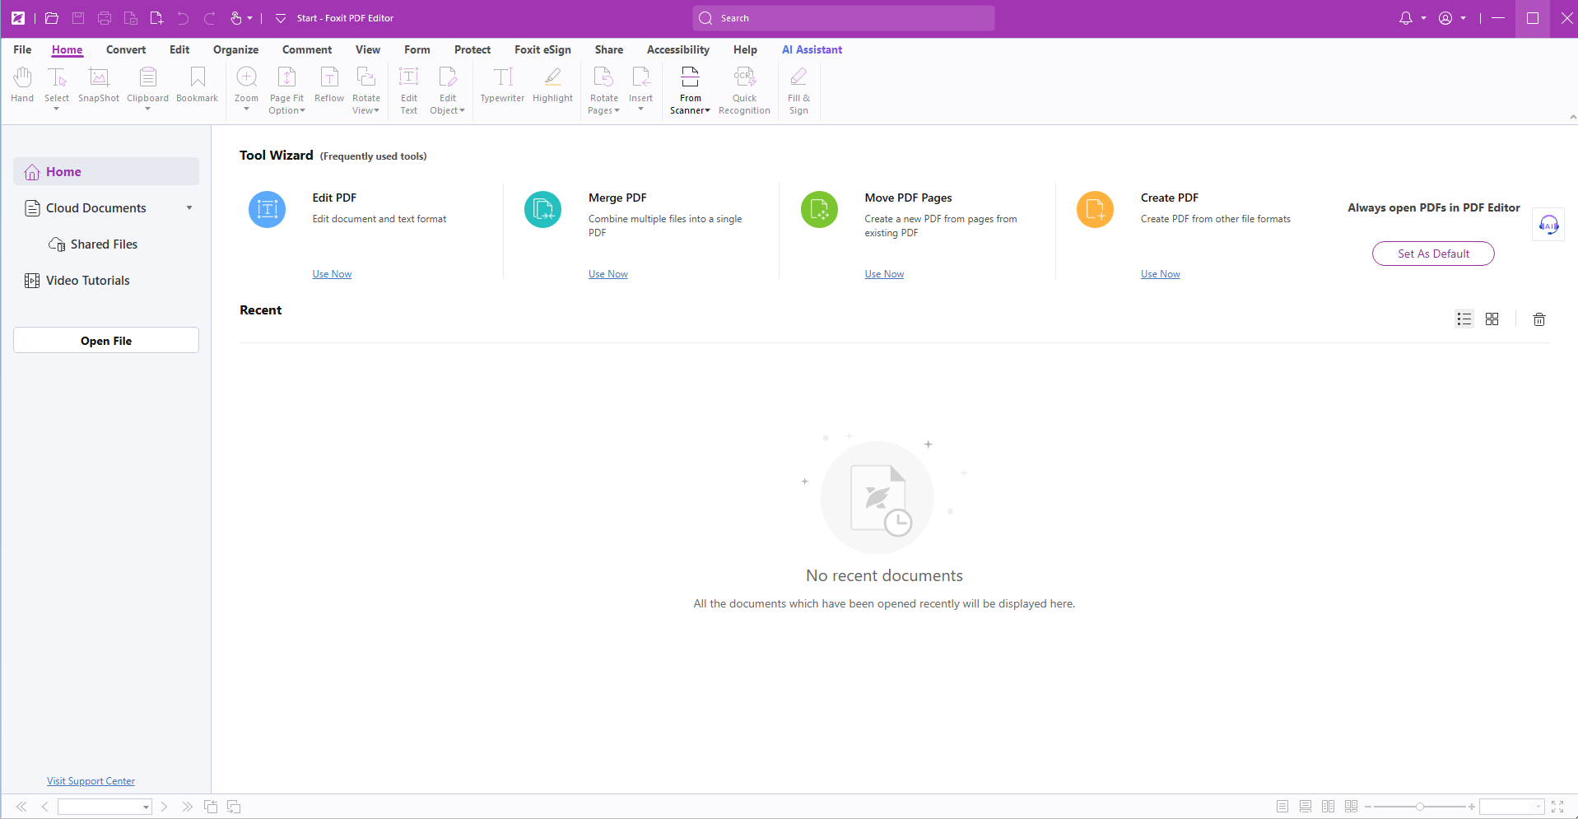Select the Hand tool
The image size is (1578, 819).
tap(22, 85)
